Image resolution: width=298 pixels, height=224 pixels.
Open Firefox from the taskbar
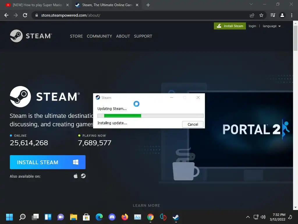(125, 217)
